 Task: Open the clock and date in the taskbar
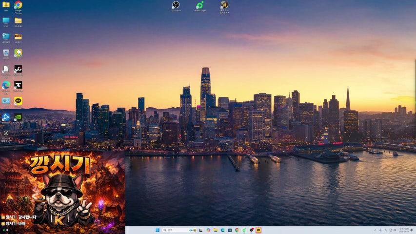(404, 230)
